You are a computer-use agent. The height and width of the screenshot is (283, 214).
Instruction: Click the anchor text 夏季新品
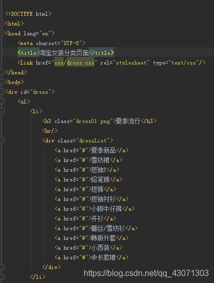tap(103, 150)
